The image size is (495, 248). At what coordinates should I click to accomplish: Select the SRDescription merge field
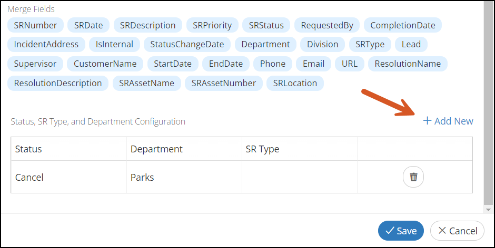click(x=148, y=25)
